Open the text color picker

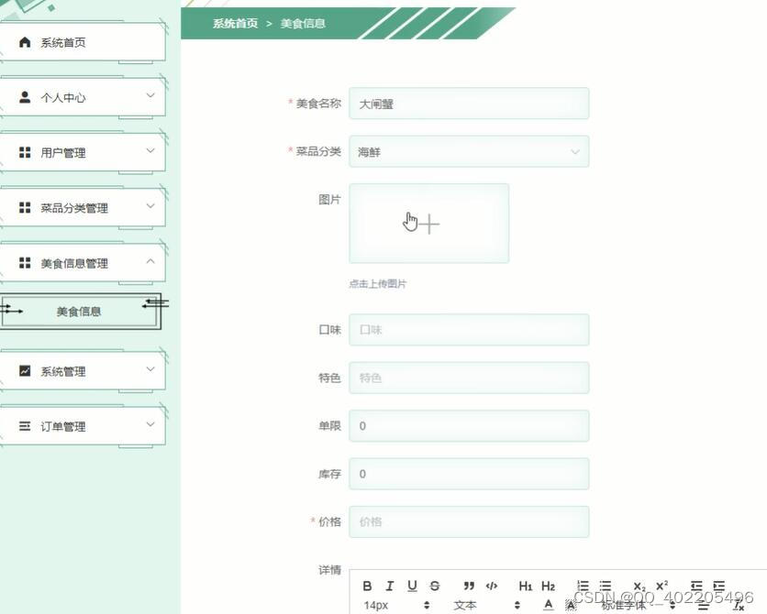[549, 605]
